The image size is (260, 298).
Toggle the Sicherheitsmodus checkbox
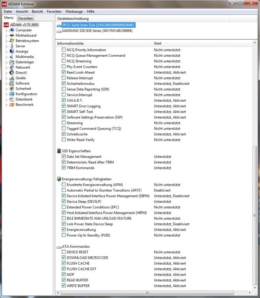(64, 83)
